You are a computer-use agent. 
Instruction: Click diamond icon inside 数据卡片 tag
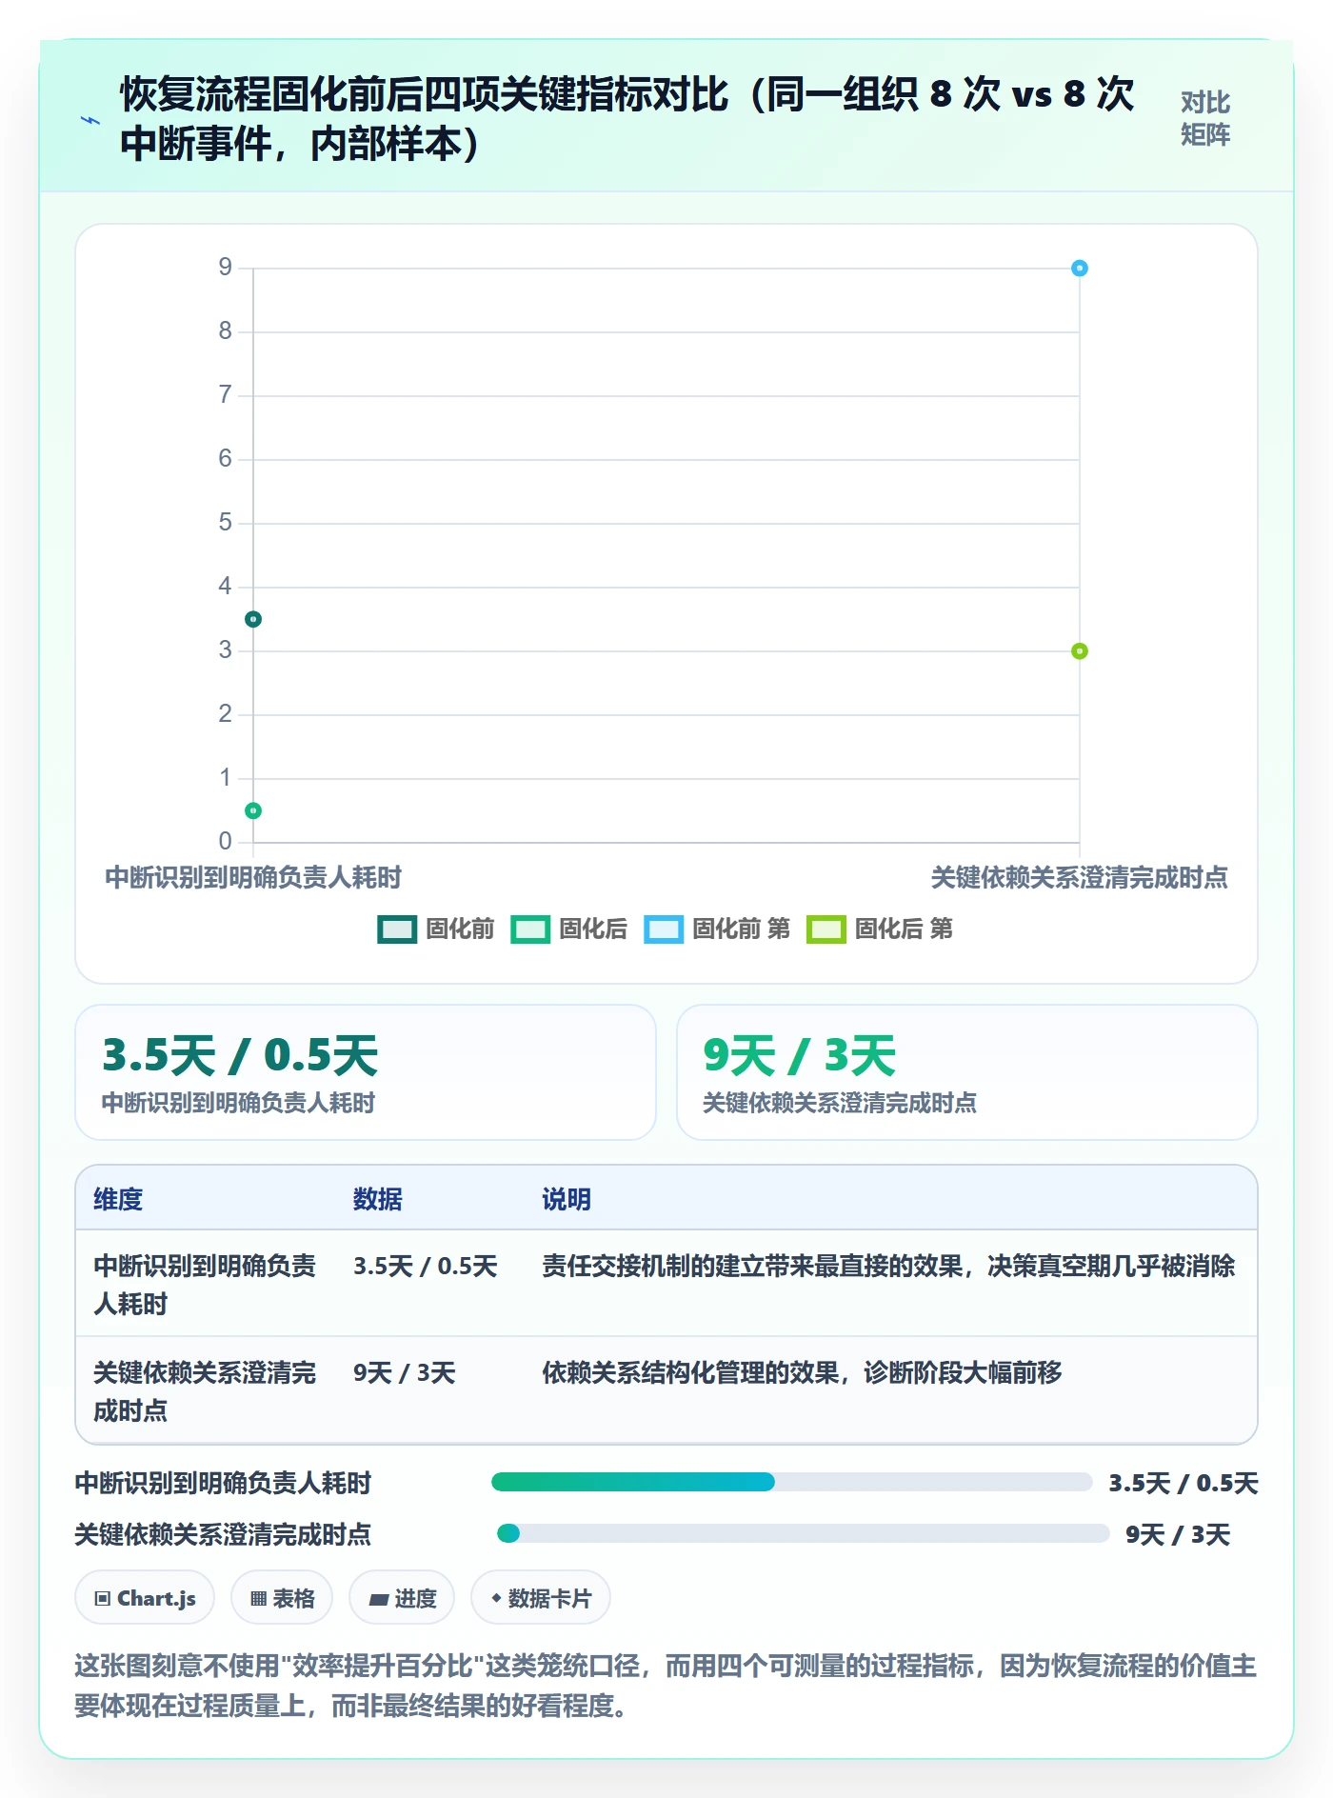tap(496, 1598)
